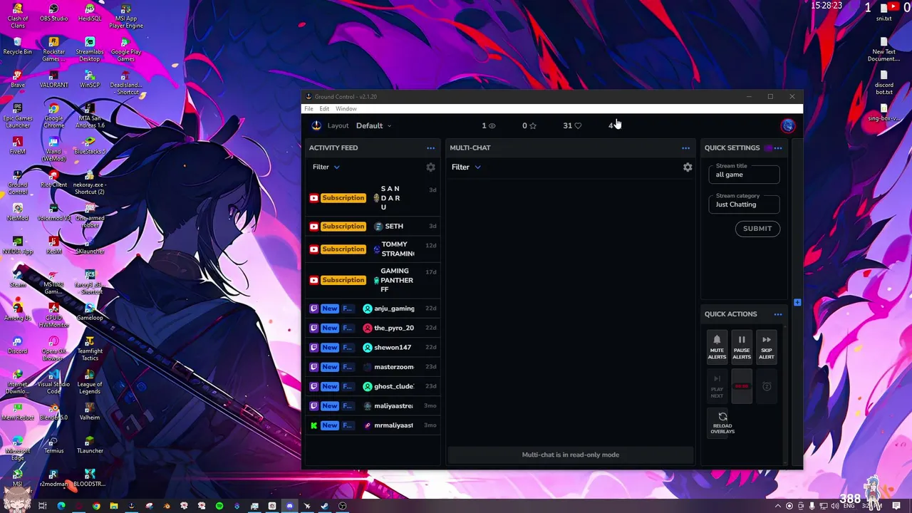Select anju_gaming new follower entry
The height and width of the screenshot is (513, 912).
(373, 309)
